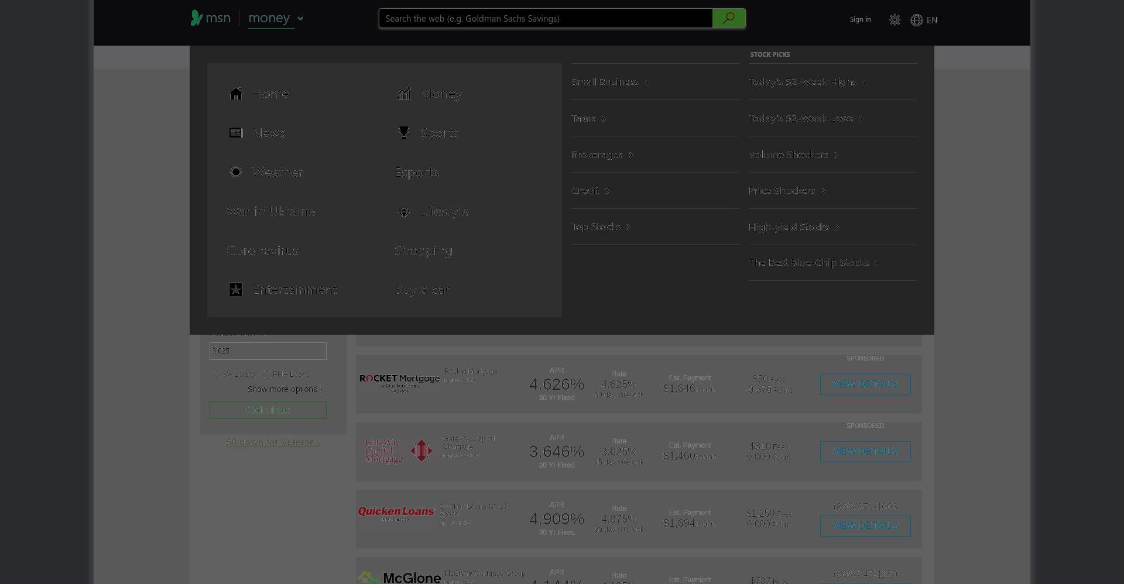The height and width of the screenshot is (584, 1124).
Task: Click the money section title
Action: (269, 18)
